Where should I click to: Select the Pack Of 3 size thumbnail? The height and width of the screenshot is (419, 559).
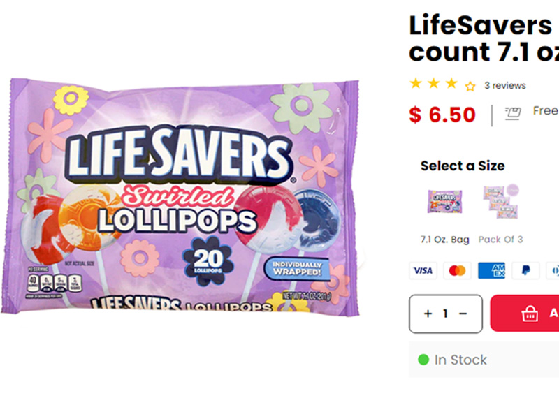(501, 201)
